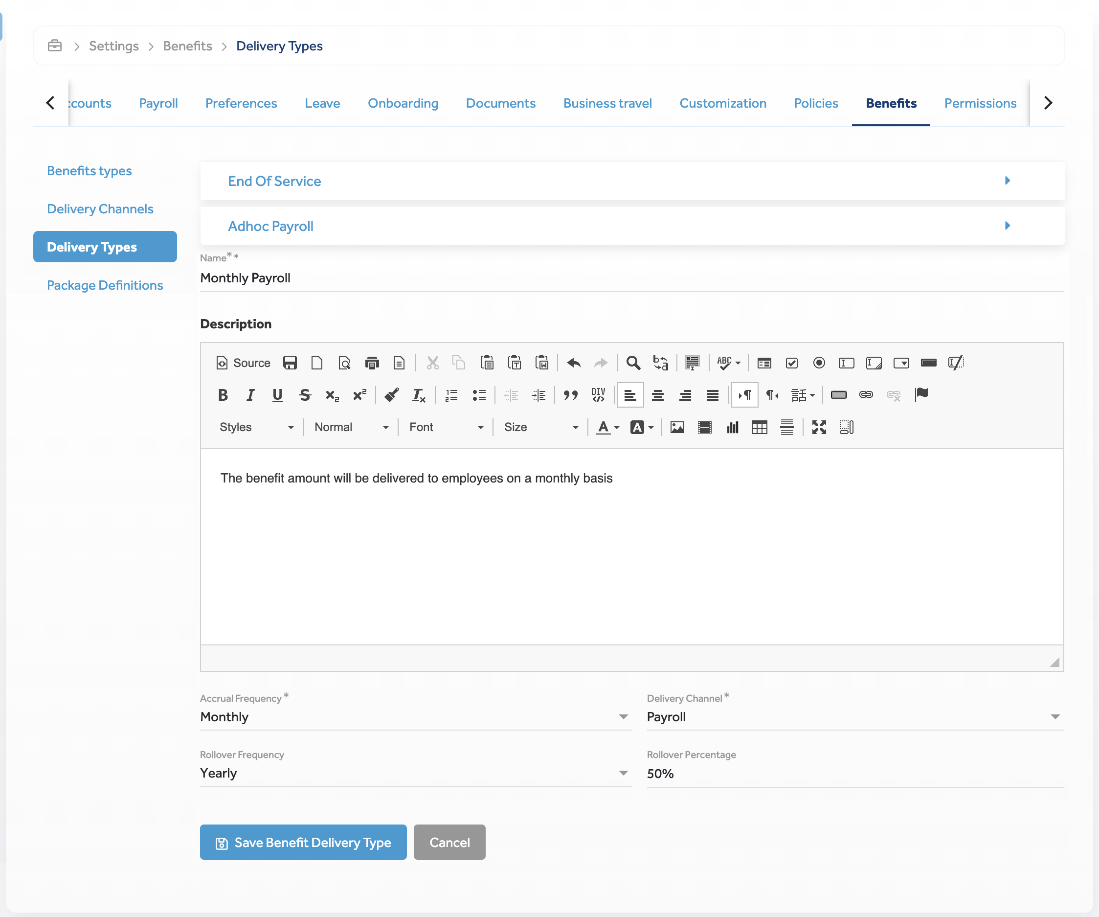Expand the End Of Service section
The image size is (1099, 917).
[632, 181]
